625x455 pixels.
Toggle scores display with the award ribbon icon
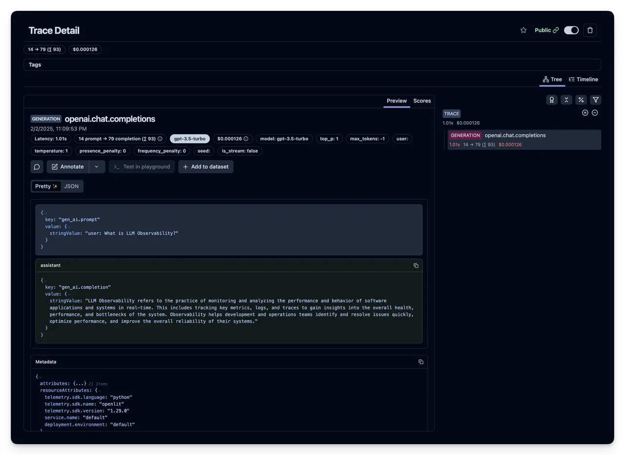pyautogui.click(x=552, y=100)
